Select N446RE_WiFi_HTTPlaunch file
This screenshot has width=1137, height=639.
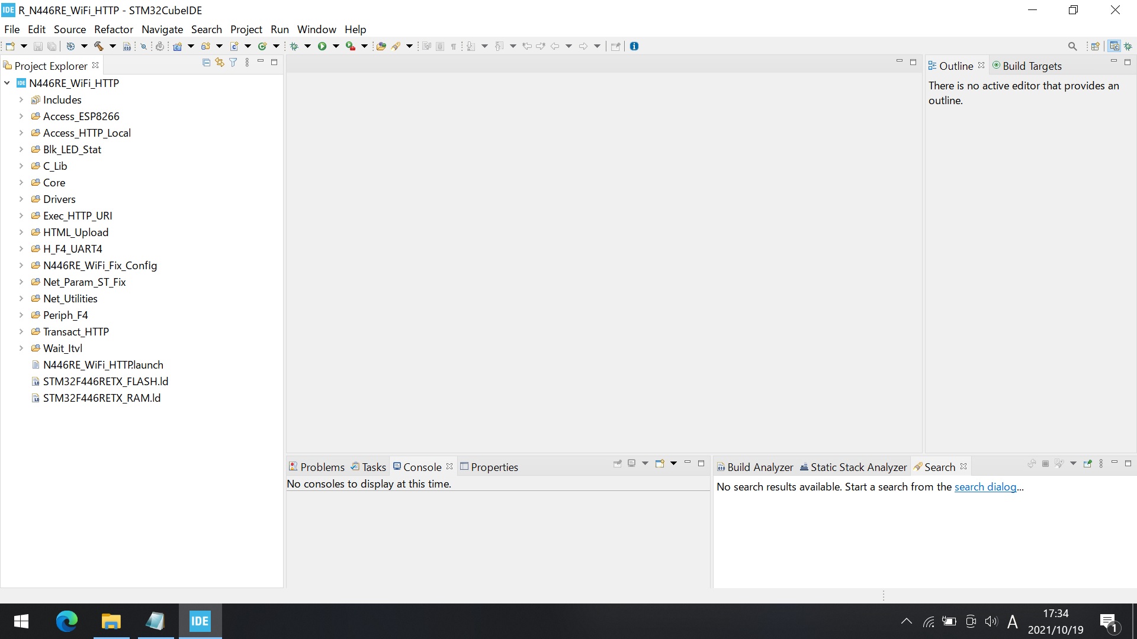coord(103,364)
